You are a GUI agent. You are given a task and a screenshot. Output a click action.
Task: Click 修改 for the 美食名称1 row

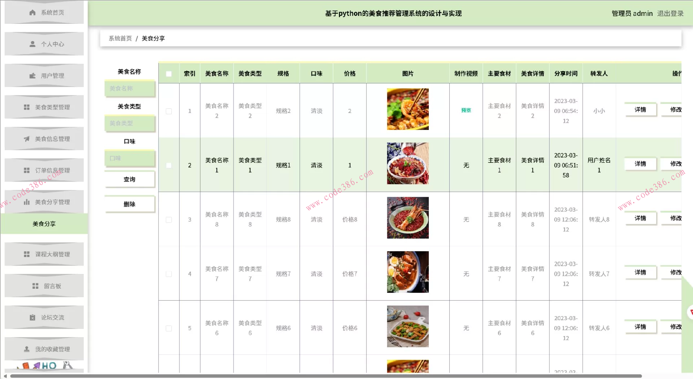coord(671,164)
